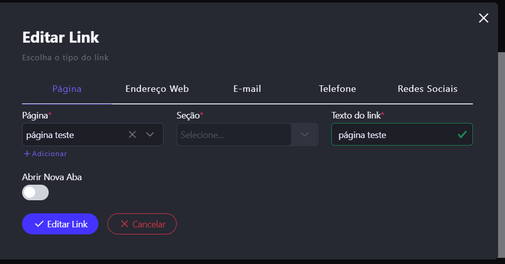This screenshot has height=264, width=505.
Task: Close the Editar Link dialog with the X icon
Action: pos(483,19)
